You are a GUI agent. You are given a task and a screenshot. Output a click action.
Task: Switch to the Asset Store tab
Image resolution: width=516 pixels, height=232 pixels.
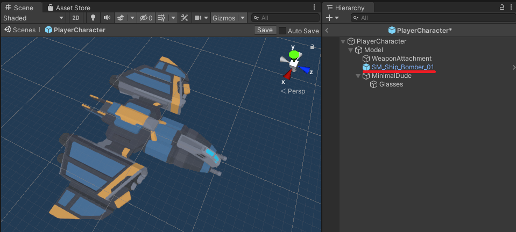[69, 8]
